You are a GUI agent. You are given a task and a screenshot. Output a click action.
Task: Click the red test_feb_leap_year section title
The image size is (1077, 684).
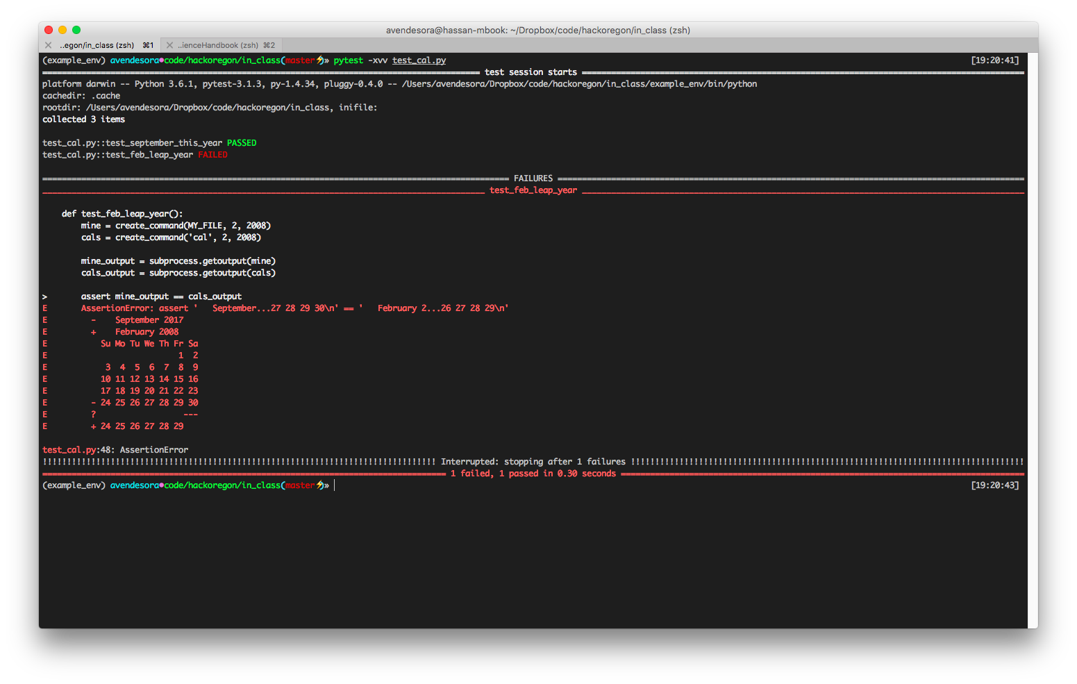click(x=533, y=190)
